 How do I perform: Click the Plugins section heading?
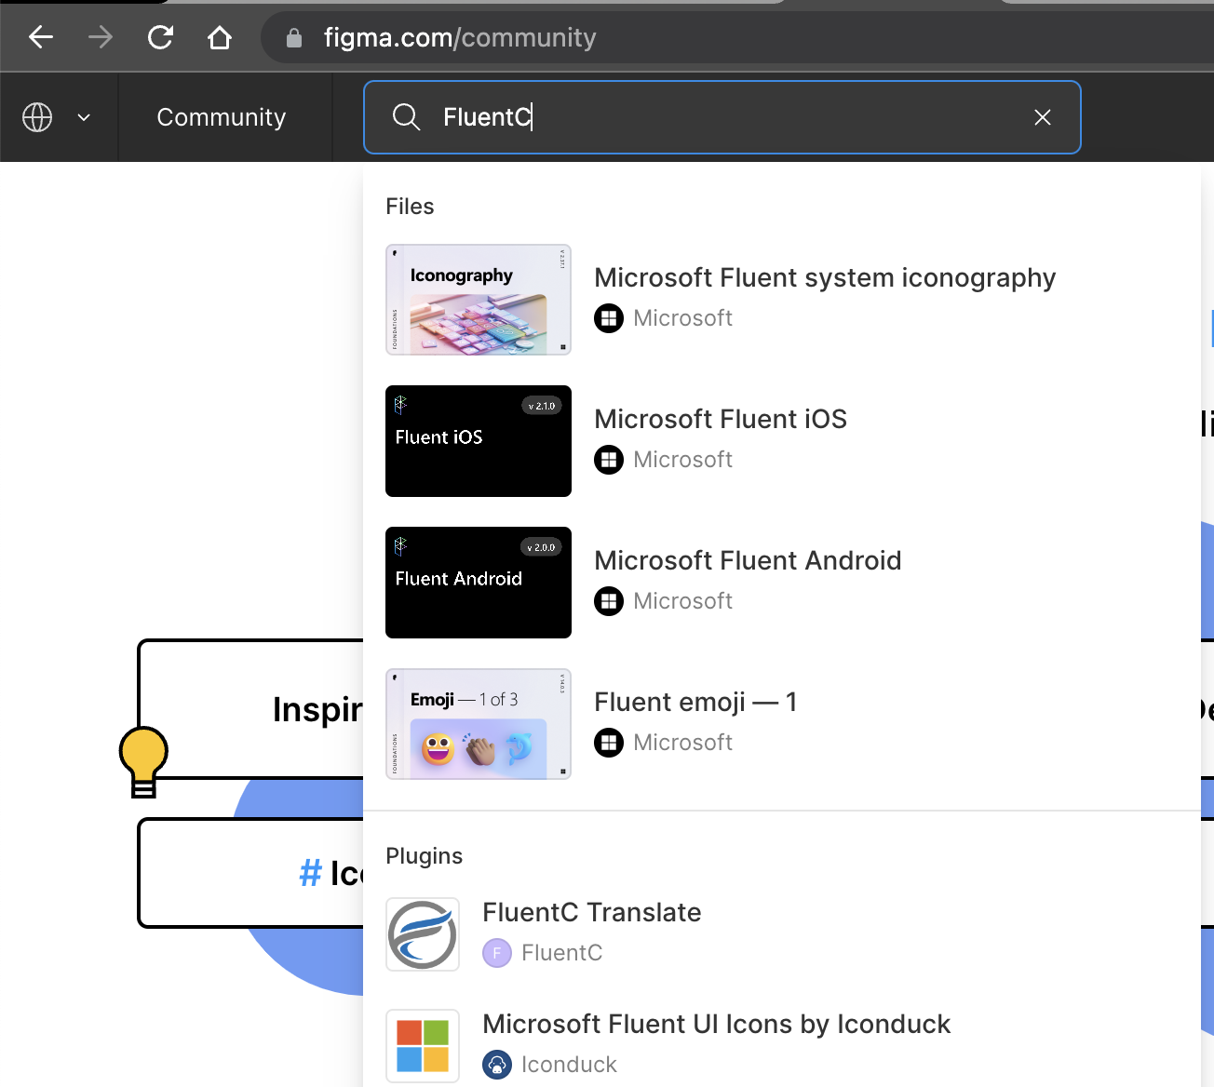tap(424, 856)
